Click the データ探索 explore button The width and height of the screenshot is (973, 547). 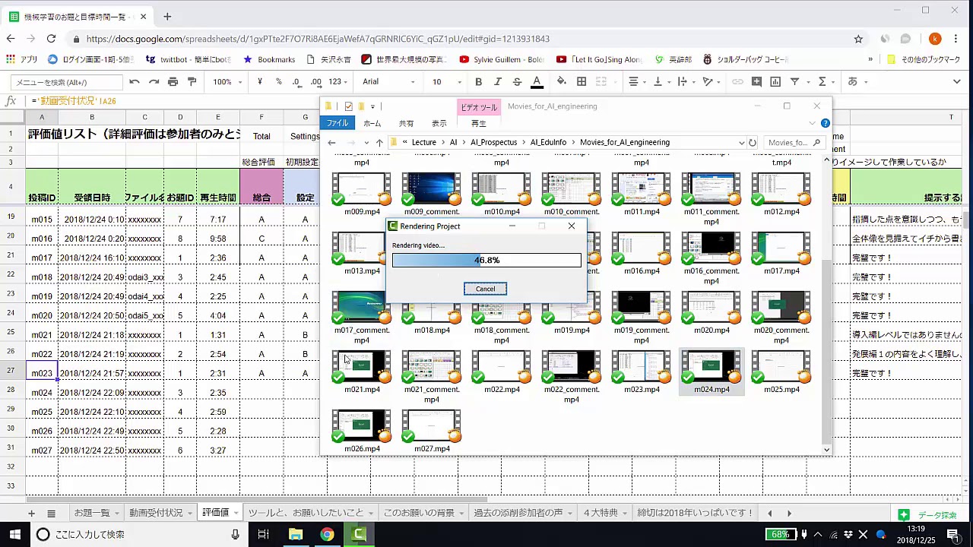(928, 515)
